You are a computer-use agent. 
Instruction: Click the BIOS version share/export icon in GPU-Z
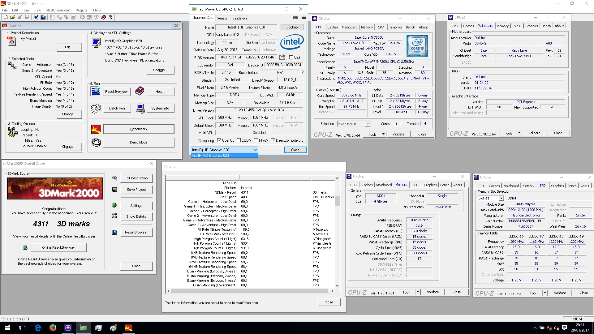click(x=282, y=57)
